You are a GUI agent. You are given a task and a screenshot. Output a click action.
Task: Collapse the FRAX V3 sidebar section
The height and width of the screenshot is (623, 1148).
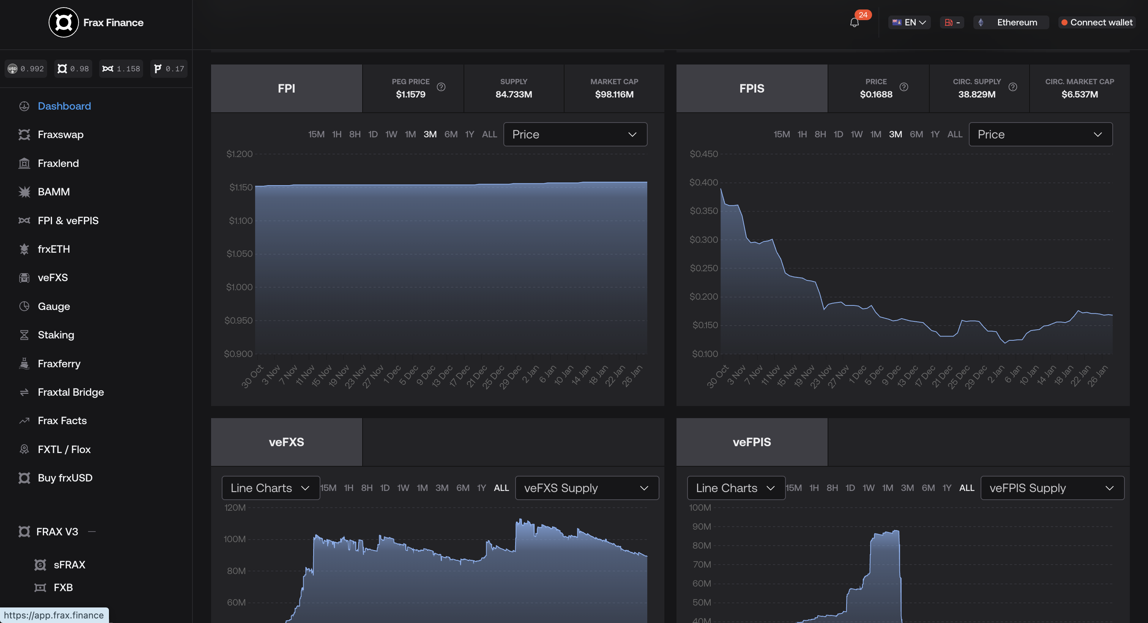pyautogui.click(x=92, y=532)
